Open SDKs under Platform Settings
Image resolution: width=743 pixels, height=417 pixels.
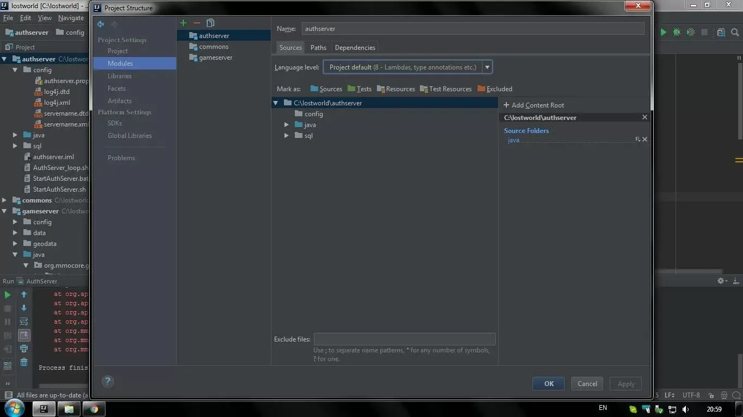coord(115,123)
